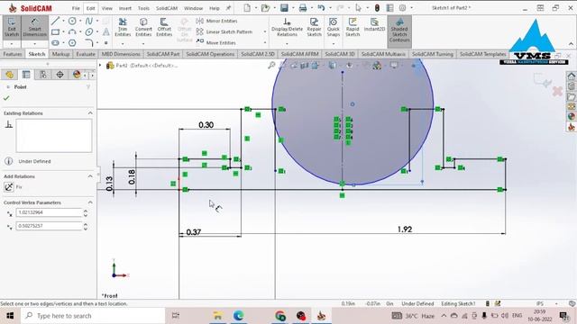The width and height of the screenshot is (577, 324).
Task: Open the SolidCAM menu
Action: (167, 8)
